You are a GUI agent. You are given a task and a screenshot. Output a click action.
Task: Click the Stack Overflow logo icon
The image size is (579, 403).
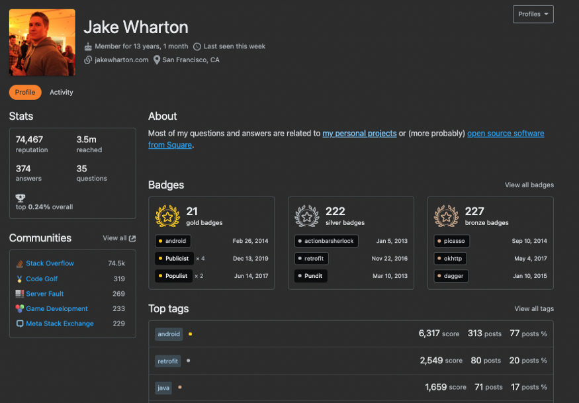20,263
